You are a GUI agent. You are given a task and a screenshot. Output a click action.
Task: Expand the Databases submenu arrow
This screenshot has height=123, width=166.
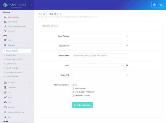(x=29, y=87)
